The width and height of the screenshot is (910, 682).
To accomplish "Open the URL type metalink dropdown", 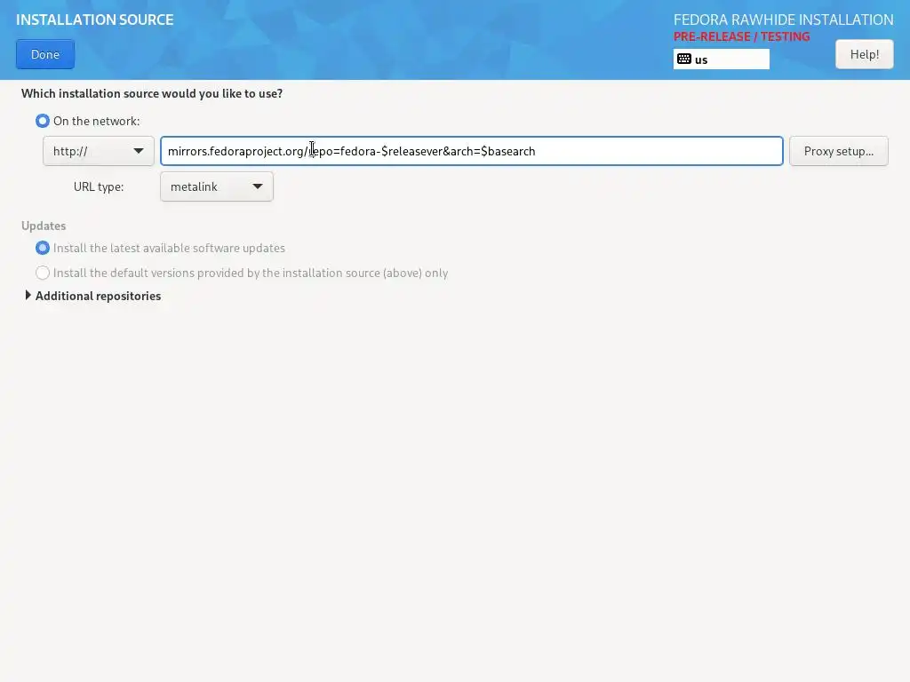I will [217, 186].
